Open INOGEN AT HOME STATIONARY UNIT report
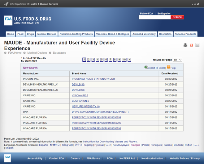The height and width of the screenshot is (164, 204). (93, 79)
